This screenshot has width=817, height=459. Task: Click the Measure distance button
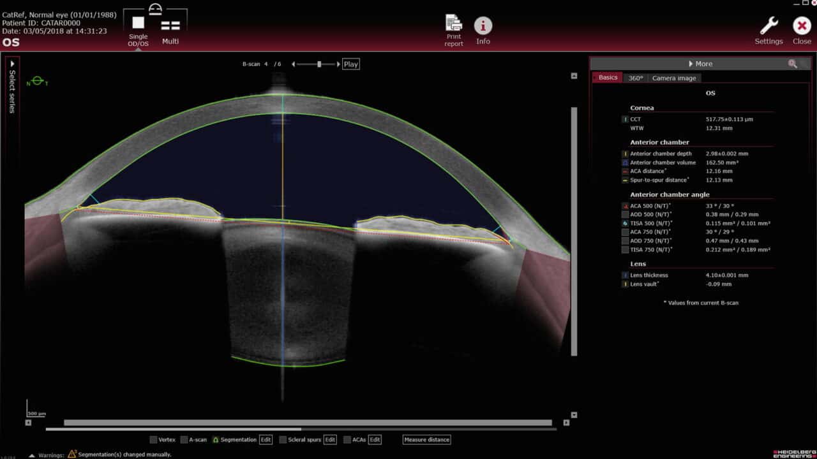pos(426,440)
